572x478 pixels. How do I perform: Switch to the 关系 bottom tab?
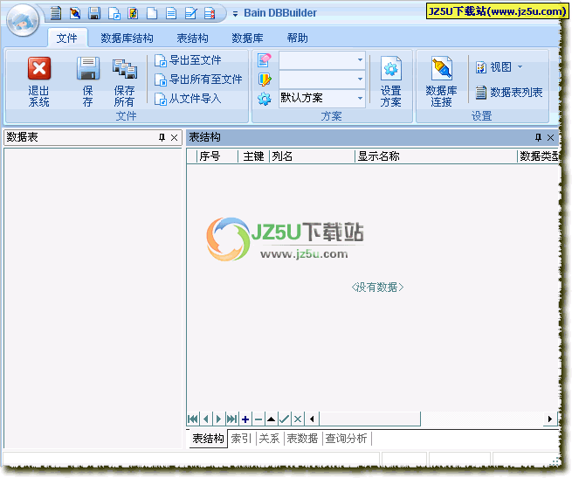(270, 438)
